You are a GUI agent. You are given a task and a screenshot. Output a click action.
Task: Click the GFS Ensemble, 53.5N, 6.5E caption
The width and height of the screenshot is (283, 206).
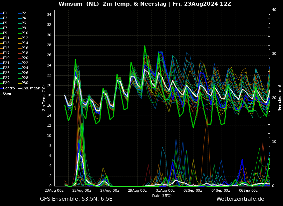tap(76, 199)
